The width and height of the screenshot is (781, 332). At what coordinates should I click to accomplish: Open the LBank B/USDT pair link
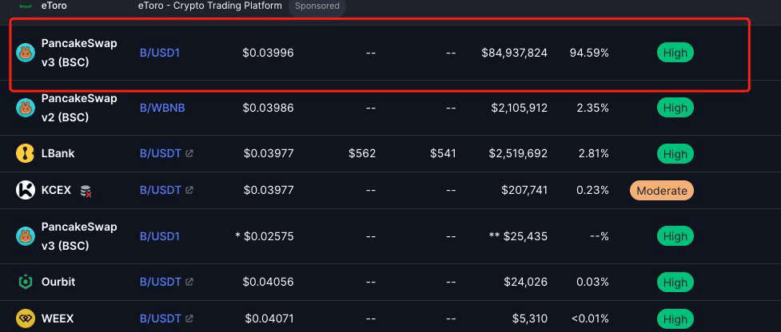(161, 153)
